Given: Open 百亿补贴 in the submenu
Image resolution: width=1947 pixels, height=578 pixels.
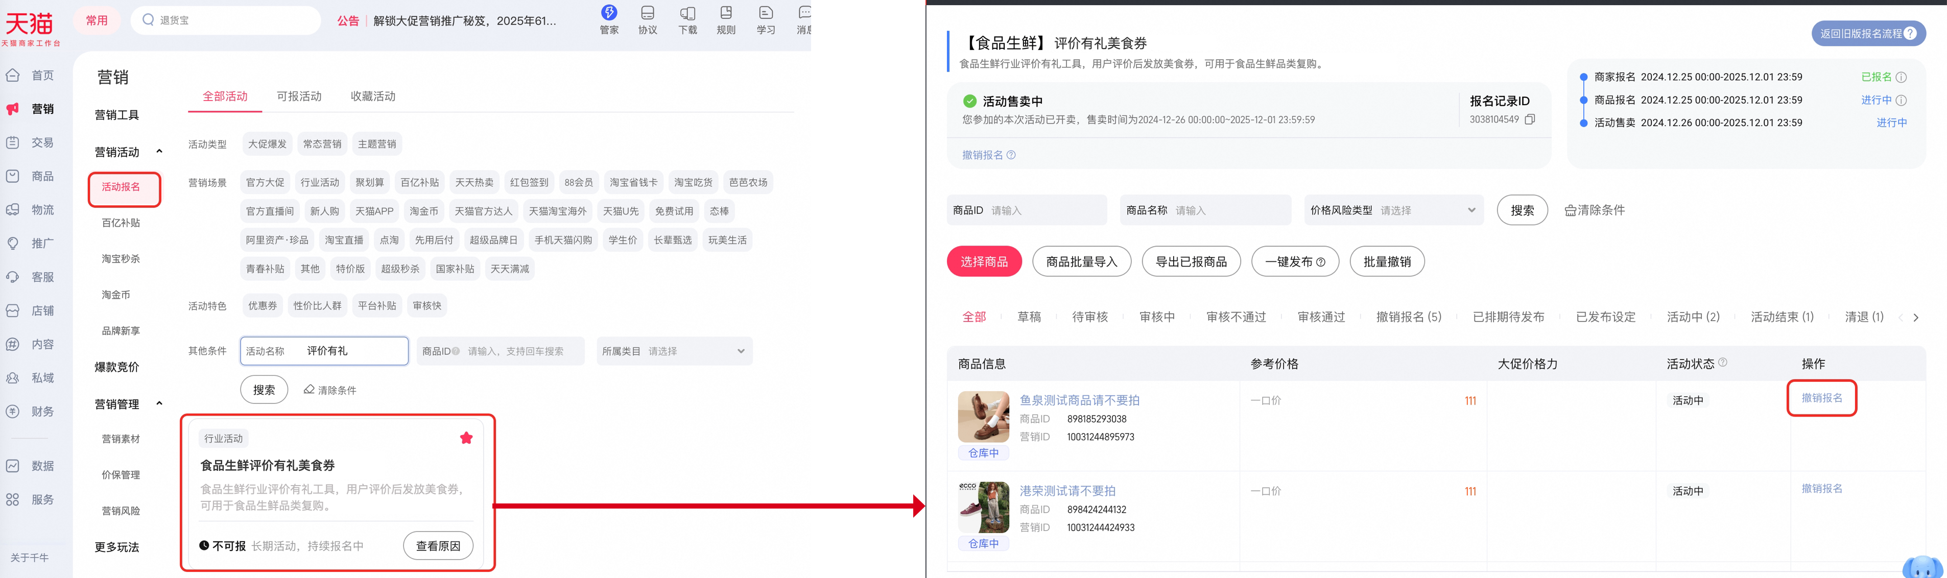Looking at the screenshot, I should point(121,223).
